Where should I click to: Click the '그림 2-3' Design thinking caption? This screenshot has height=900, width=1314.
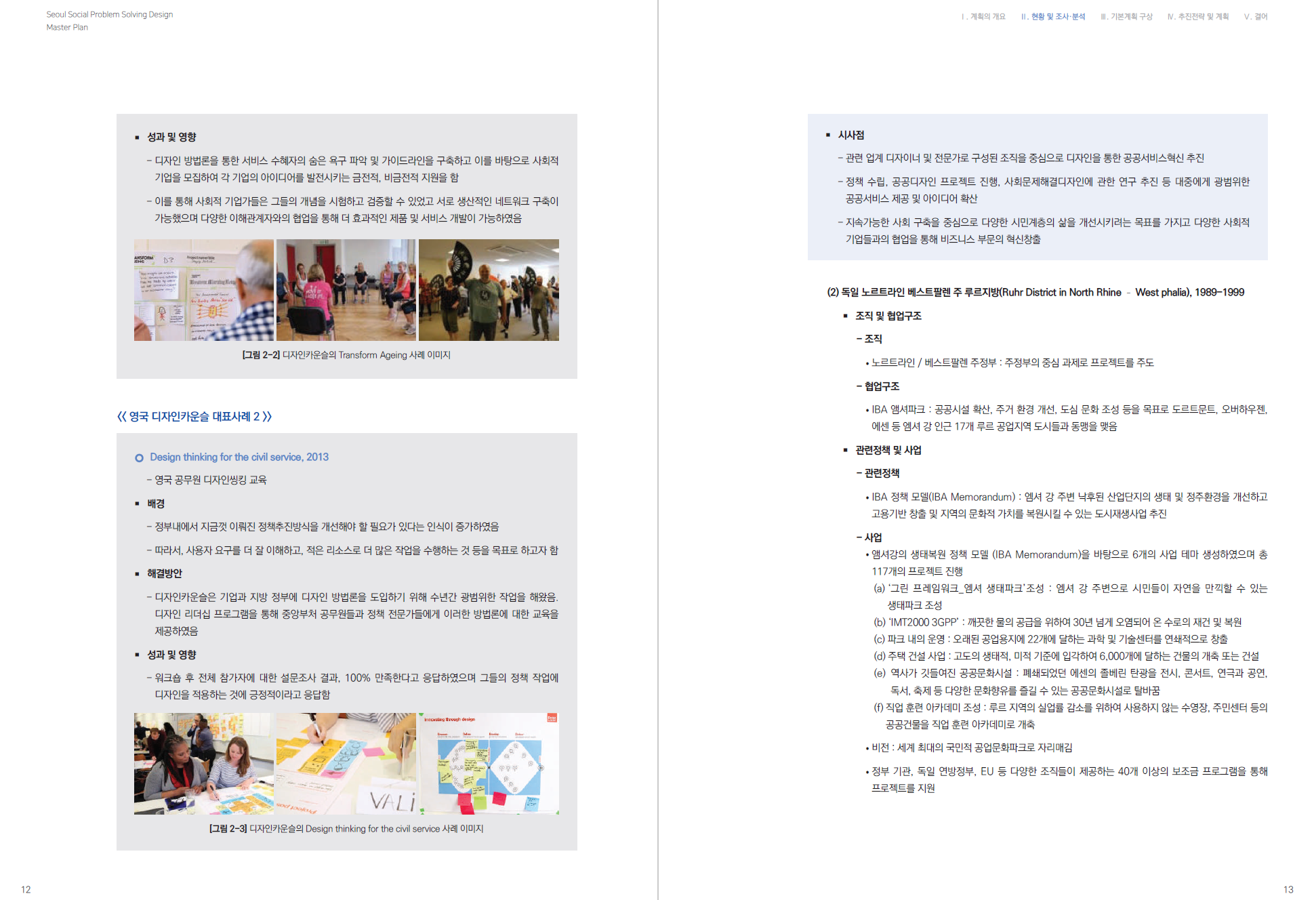click(x=346, y=829)
